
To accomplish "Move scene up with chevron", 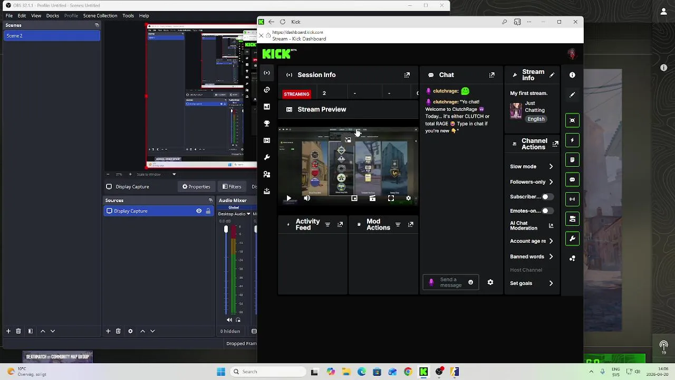I will pyautogui.click(x=43, y=331).
